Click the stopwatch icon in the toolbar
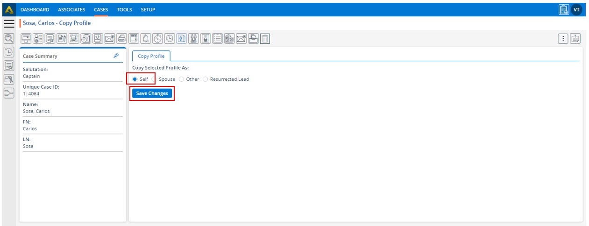Viewport: 589px width, 226px height. (x=158, y=39)
